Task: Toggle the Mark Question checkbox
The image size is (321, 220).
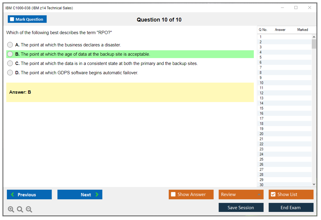Action: pyautogui.click(x=12, y=19)
